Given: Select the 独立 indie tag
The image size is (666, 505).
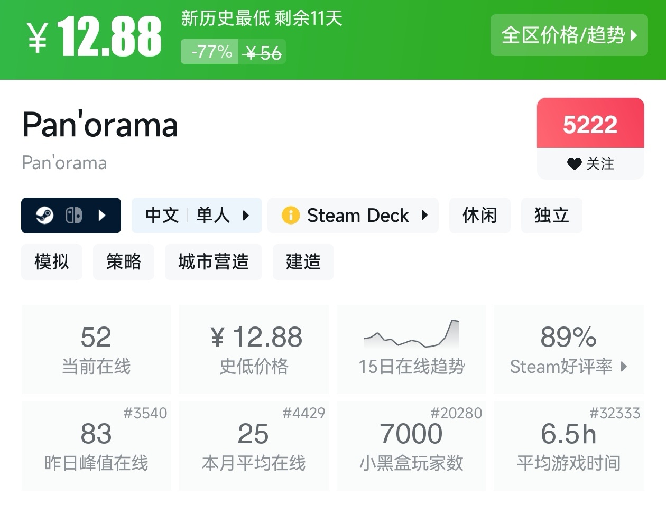Looking at the screenshot, I should click(551, 216).
